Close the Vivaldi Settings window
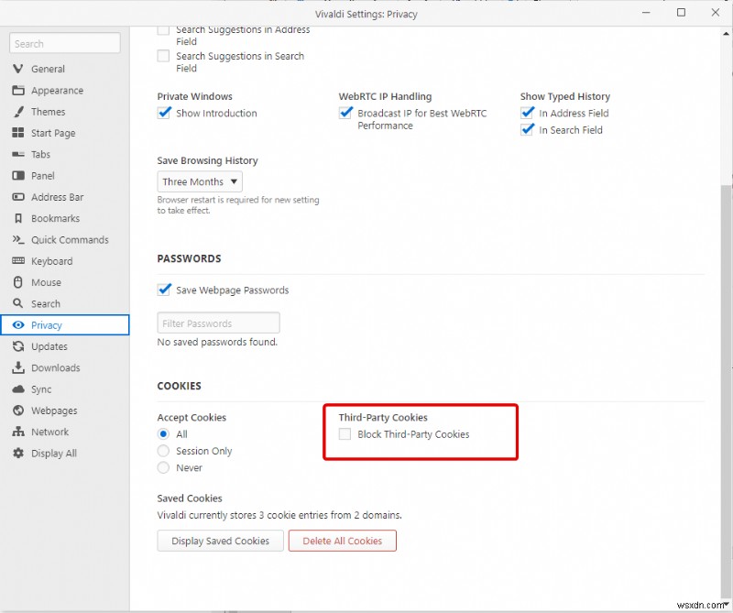The width and height of the screenshot is (733, 613). tap(716, 13)
